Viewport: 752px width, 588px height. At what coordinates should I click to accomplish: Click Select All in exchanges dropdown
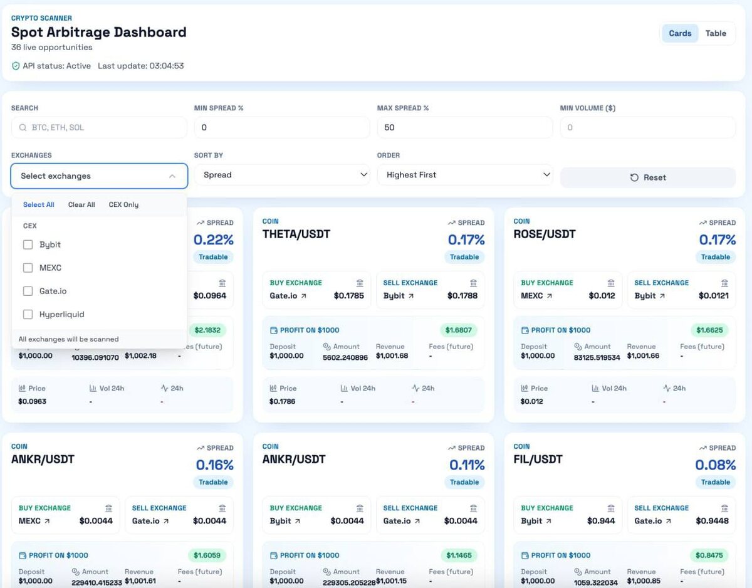click(39, 204)
